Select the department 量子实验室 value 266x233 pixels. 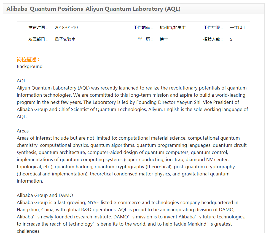[65, 39]
